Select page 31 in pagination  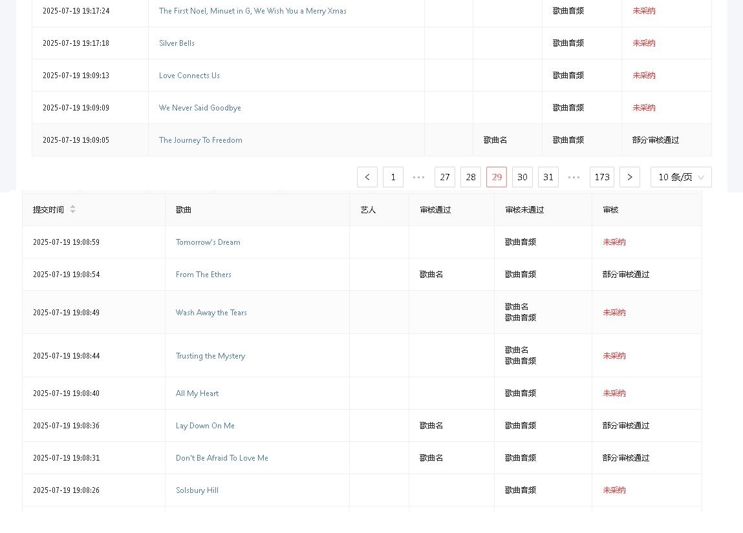[x=548, y=177]
